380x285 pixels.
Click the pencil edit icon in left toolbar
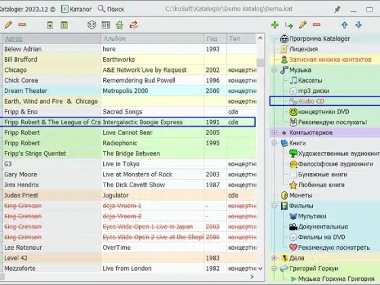pyautogui.click(x=8, y=24)
